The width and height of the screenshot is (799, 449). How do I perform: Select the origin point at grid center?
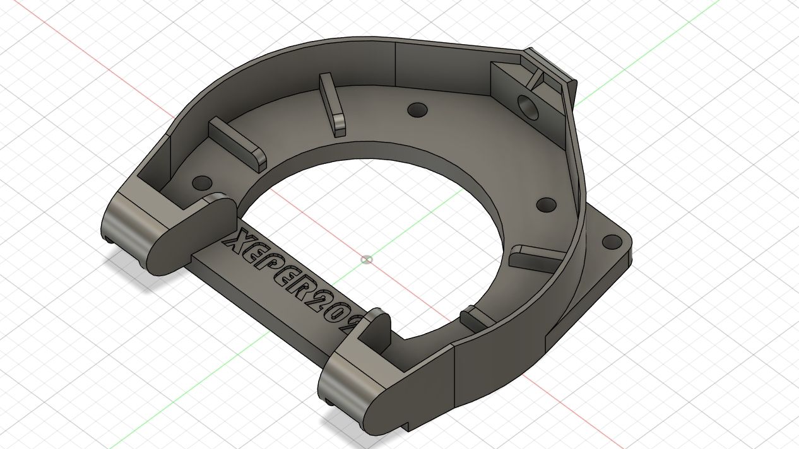(366, 259)
